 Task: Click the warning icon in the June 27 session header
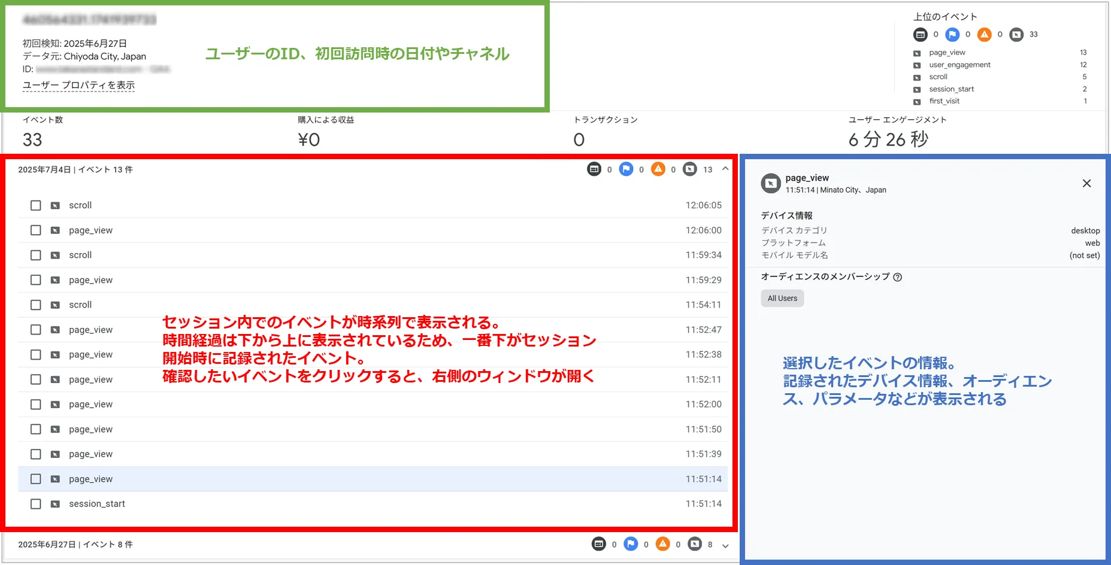[x=663, y=545]
